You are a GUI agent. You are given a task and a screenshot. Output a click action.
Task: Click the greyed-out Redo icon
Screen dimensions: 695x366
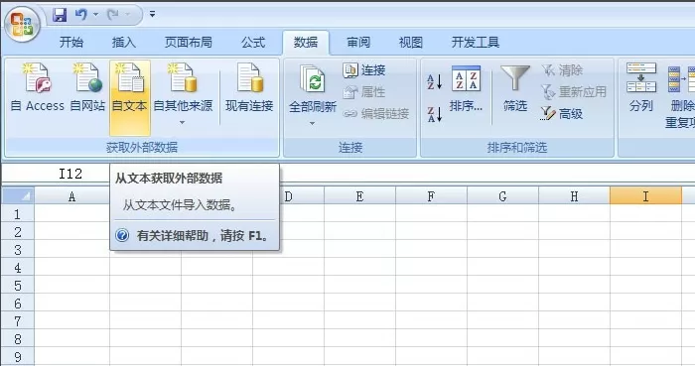pyautogui.click(x=113, y=15)
